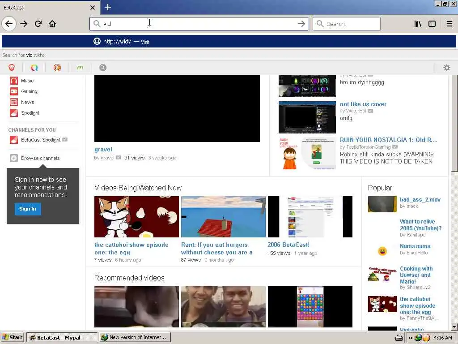Click WaterBoi channel under 'not like us cover'
458x344 pixels.
click(x=356, y=111)
